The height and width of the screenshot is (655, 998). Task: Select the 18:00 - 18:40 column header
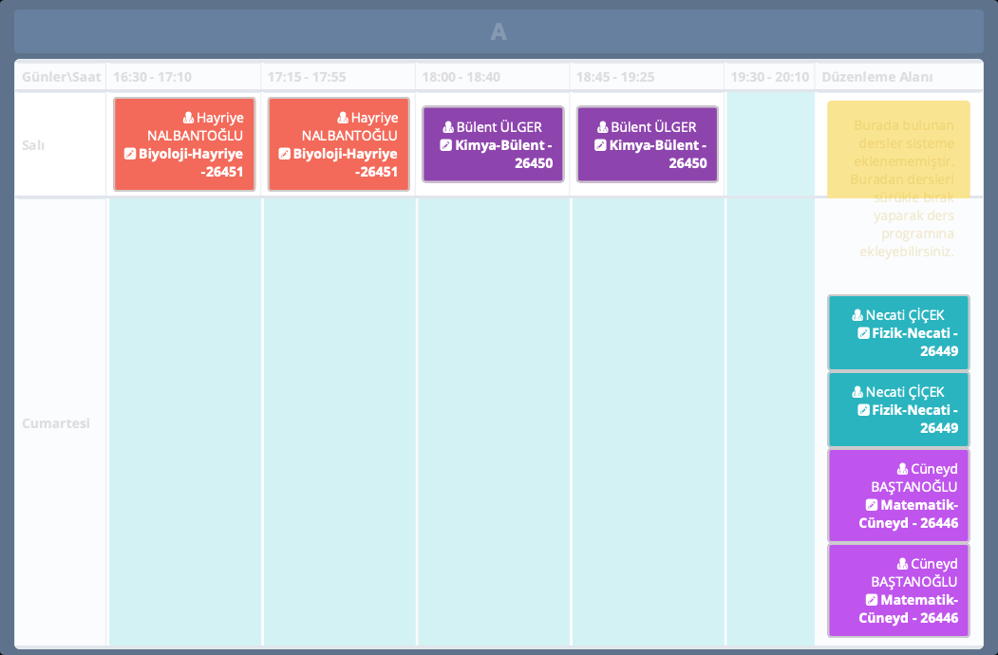[461, 77]
